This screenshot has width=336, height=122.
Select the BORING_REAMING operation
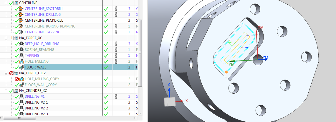(39, 50)
